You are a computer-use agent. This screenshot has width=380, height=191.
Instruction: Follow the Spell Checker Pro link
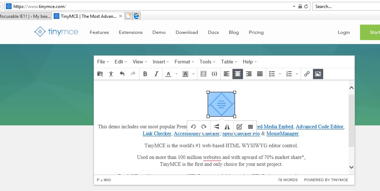coord(241,133)
